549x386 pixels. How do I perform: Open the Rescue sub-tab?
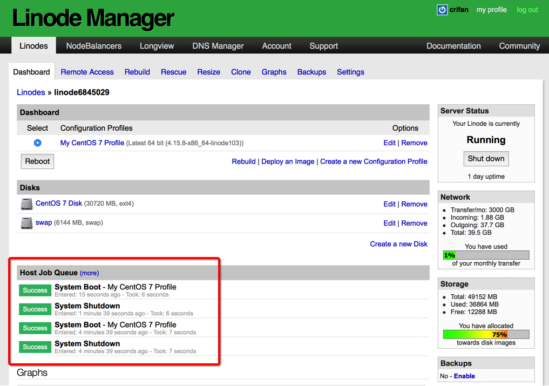click(x=173, y=72)
